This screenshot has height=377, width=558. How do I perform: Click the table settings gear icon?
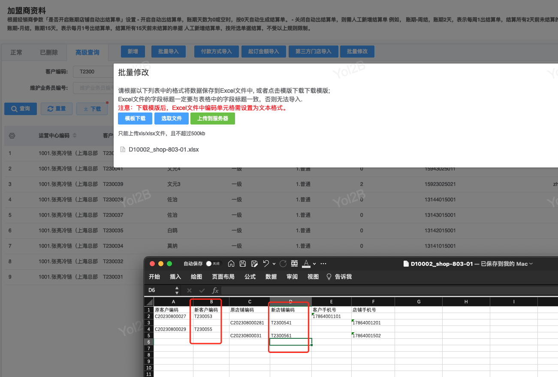[x=12, y=136]
